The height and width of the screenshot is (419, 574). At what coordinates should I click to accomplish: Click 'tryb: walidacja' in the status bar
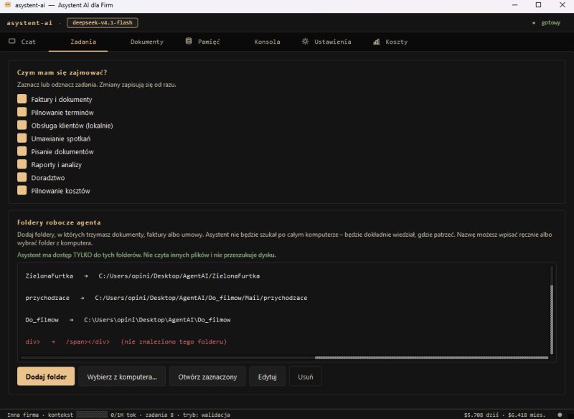[x=206, y=415]
